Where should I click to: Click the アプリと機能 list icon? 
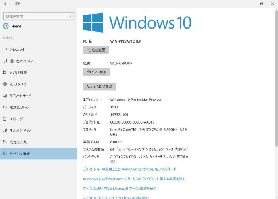point(5,72)
